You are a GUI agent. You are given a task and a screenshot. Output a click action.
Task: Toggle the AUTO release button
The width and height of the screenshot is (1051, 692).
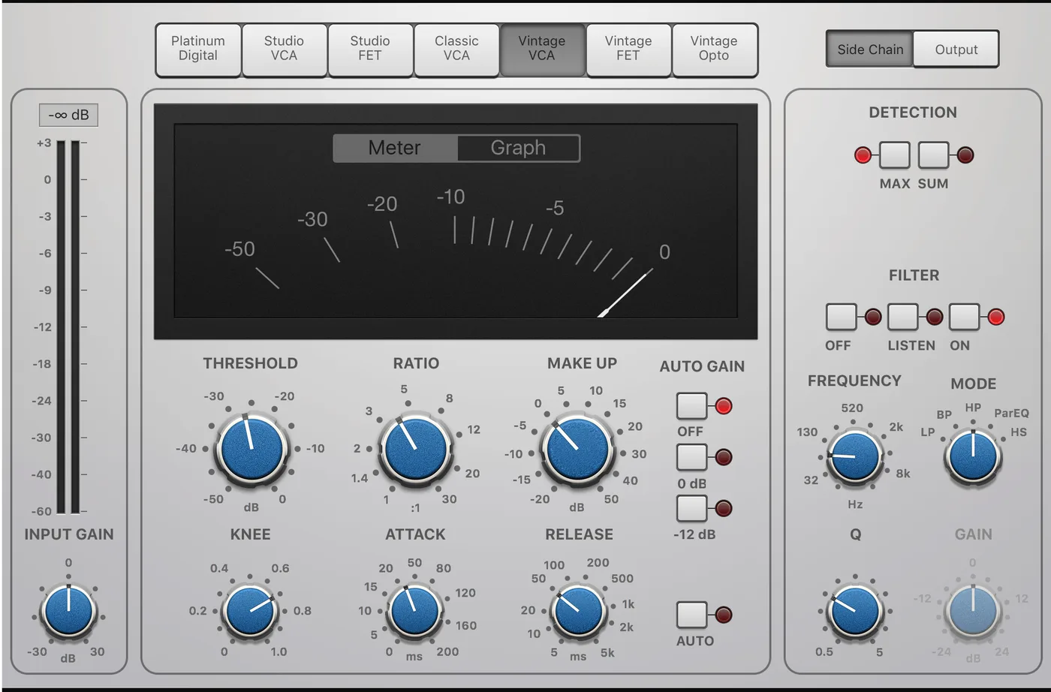point(691,615)
